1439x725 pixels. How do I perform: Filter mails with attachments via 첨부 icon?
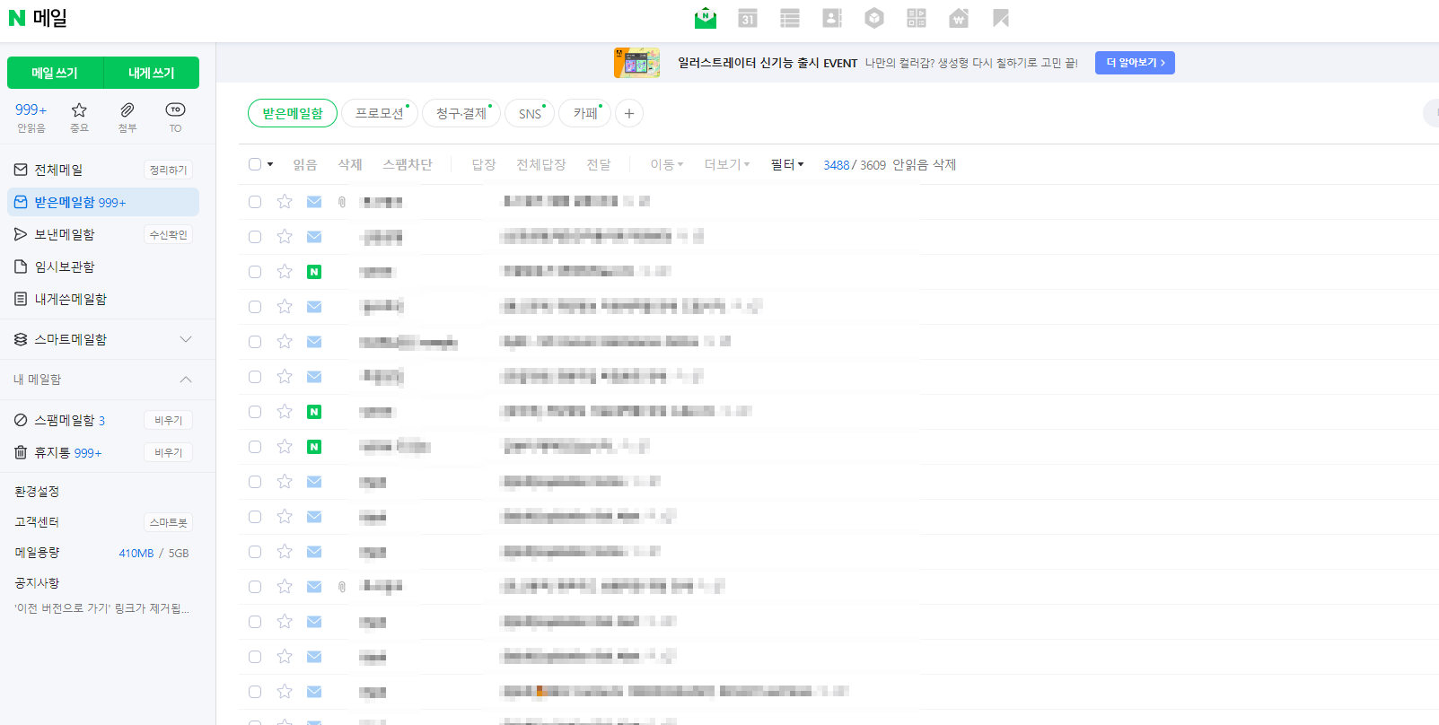pos(127,117)
